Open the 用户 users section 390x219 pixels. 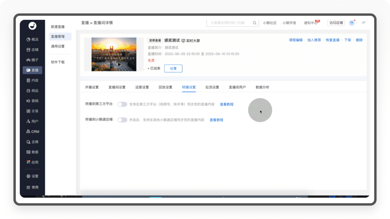(32, 122)
